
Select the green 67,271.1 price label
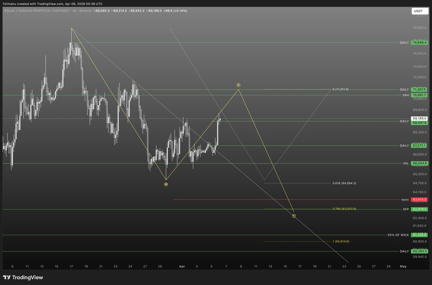click(420, 146)
